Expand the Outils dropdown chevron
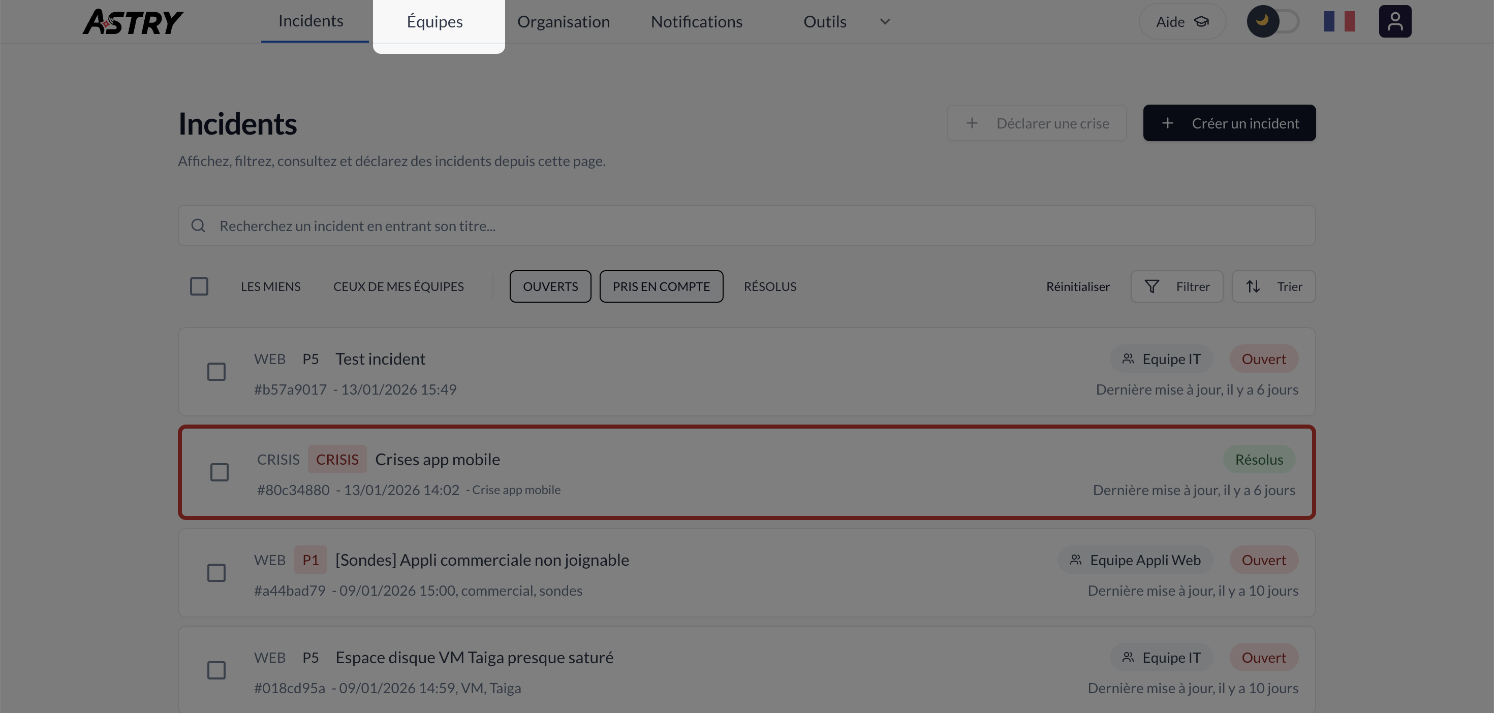Viewport: 1494px width, 713px height. click(x=885, y=21)
